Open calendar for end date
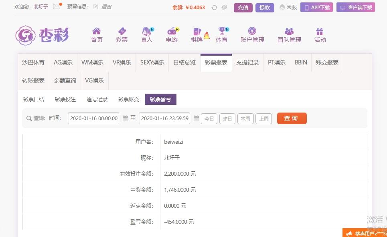This screenshot has height=237, width=387. (x=196, y=118)
